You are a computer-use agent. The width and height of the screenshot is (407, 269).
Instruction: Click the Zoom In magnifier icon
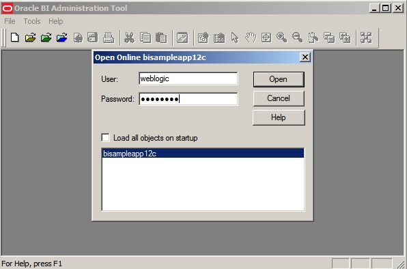coord(282,38)
